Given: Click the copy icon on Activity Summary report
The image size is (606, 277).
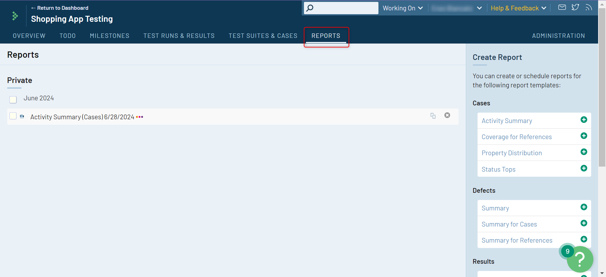Looking at the screenshot, I should [433, 116].
